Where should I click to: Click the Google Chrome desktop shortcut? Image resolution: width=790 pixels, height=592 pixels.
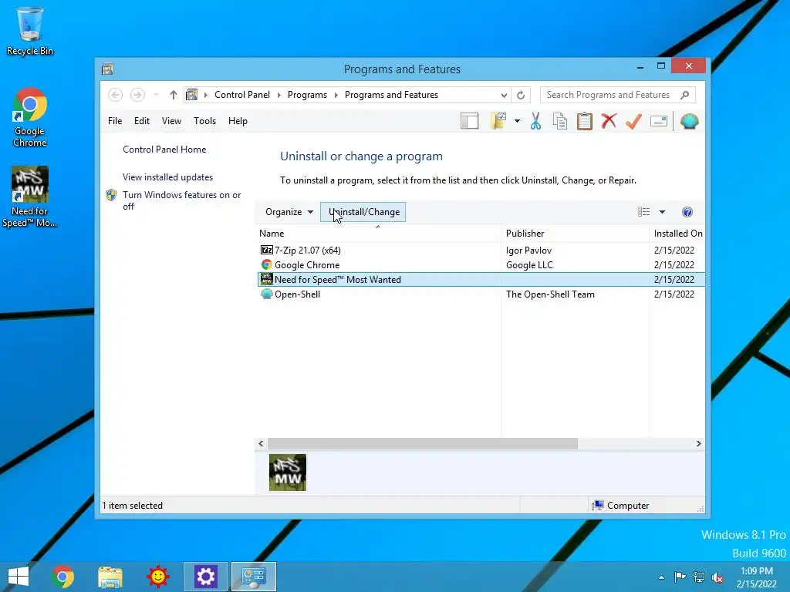tap(30, 118)
